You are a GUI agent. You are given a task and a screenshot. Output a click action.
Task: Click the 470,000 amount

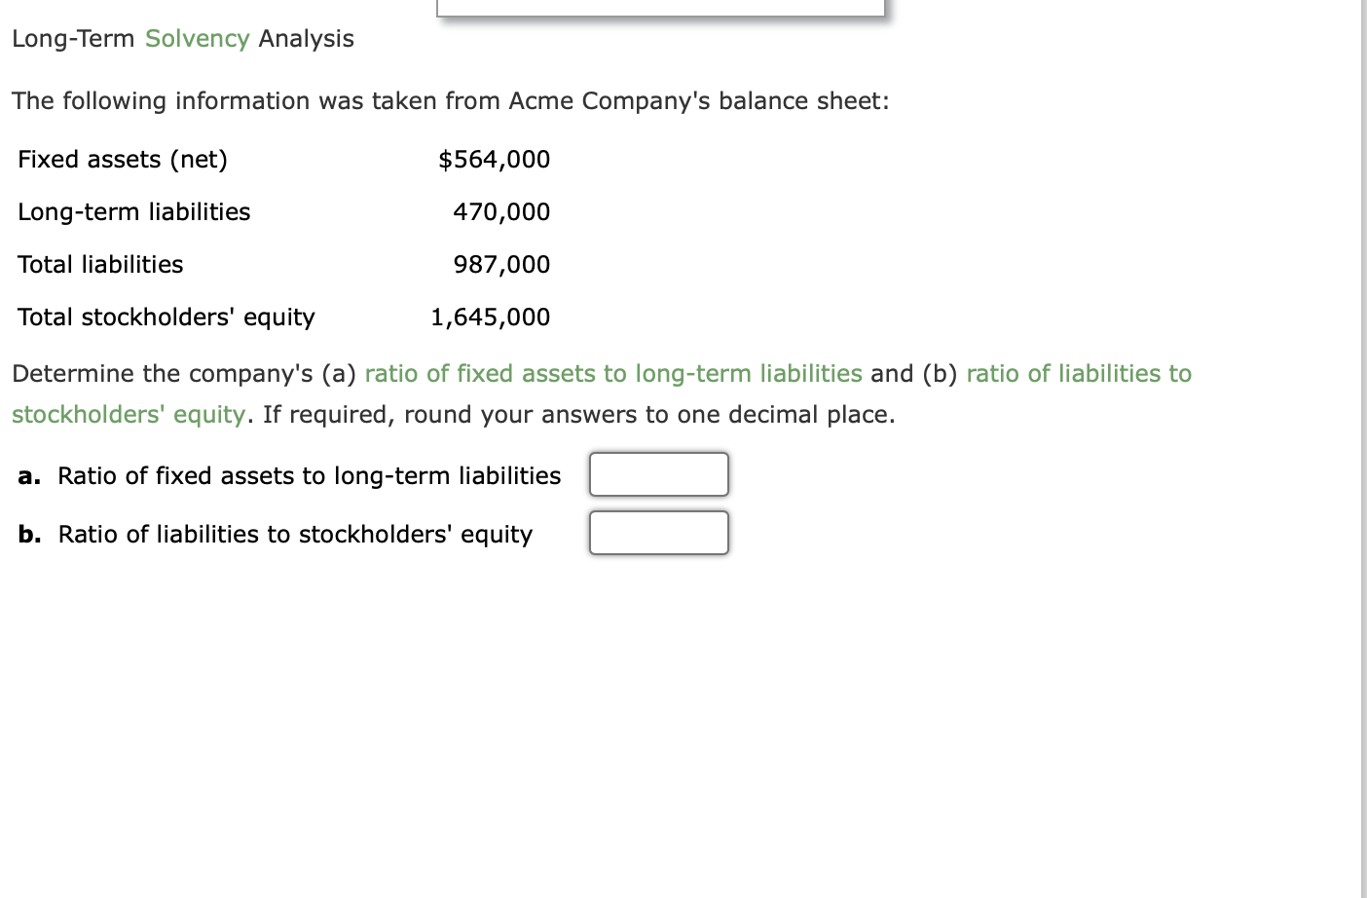click(x=502, y=211)
